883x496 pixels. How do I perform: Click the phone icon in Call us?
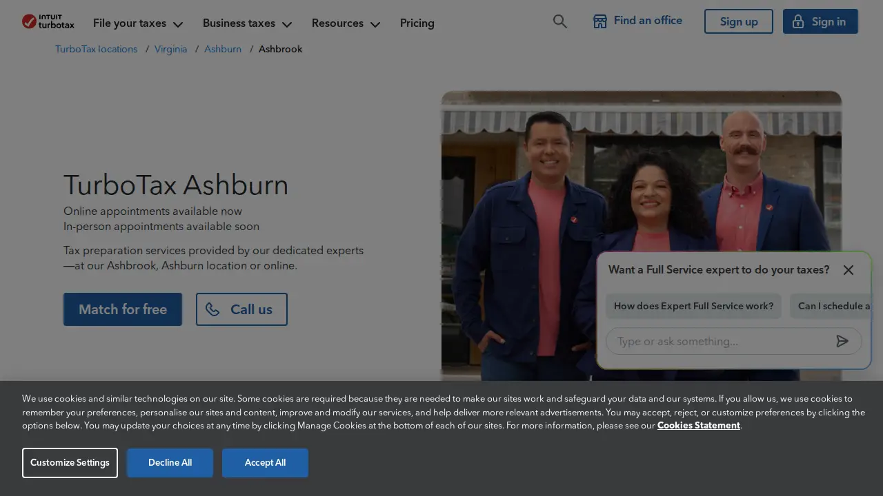click(212, 309)
